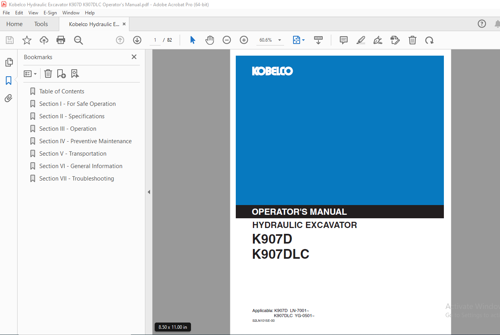Open the Edit menu
The image size is (500, 335).
click(19, 13)
